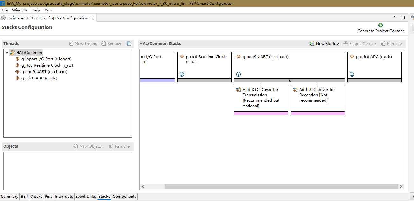Switch to the Pins tab
Image resolution: width=414 pixels, height=201 pixels.
pyautogui.click(x=48, y=197)
